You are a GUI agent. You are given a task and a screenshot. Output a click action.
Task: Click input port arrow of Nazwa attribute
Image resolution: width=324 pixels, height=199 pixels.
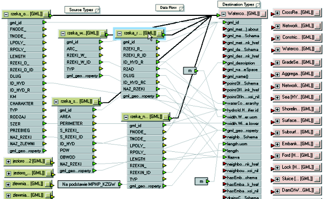point(225,157)
